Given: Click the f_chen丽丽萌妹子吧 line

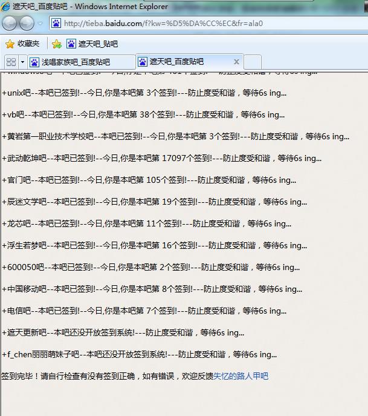Looking at the screenshot, I should 139,354.
